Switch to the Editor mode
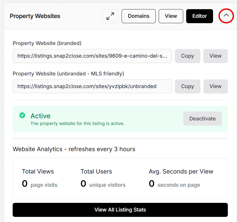This screenshot has height=222, width=237. coord(199,16)
